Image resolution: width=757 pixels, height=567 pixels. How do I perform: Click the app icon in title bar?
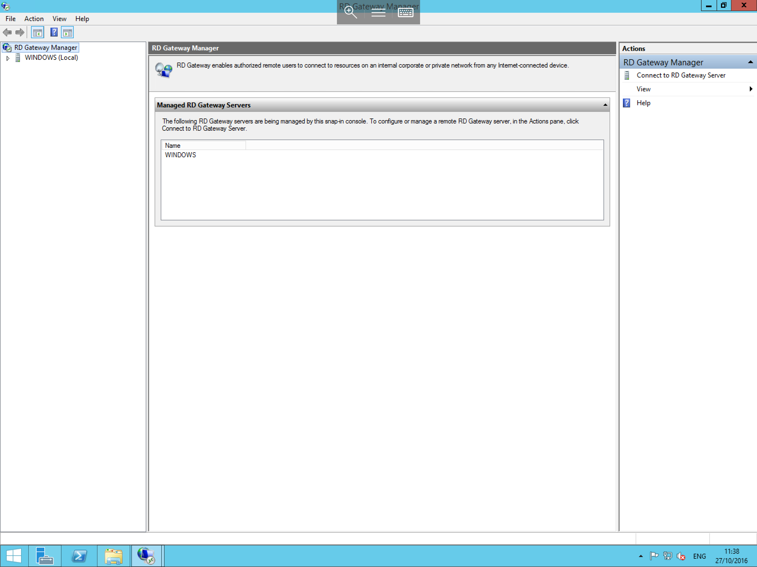point(6,6)
